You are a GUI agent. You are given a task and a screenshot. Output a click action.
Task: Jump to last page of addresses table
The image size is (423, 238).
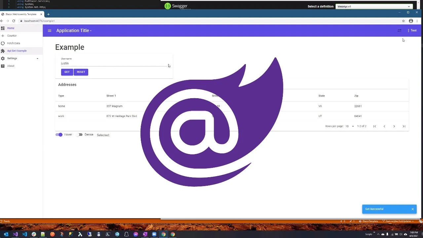[404, 126]
